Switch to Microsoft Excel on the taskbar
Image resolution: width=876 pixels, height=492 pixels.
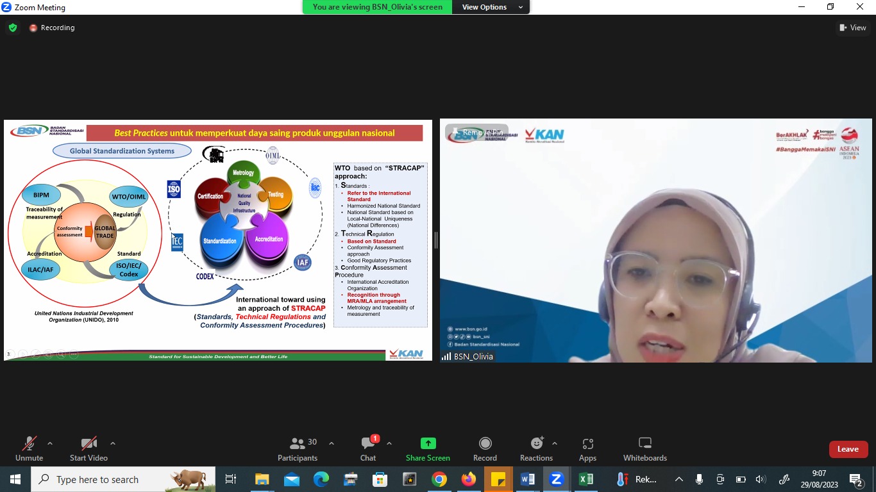point(586,479)
